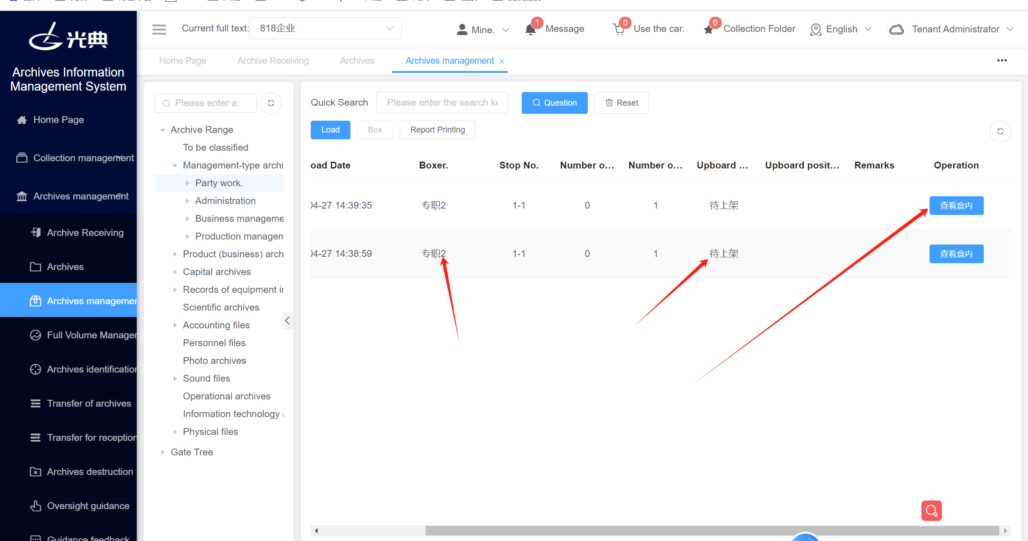
Task: Switch to the Archives tab
Action: click(x=357, y=61)
